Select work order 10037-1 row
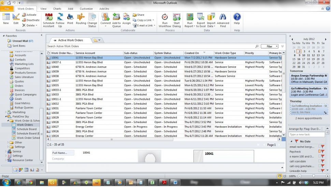This screenshot has height=187, width=331. pos(165,62)
